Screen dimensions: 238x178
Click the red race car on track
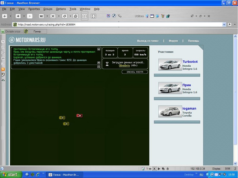[80, 116]
